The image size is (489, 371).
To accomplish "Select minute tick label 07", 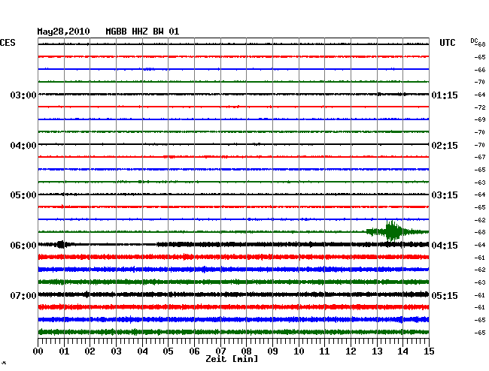I will pyautogui.click(x=220, y=351).
